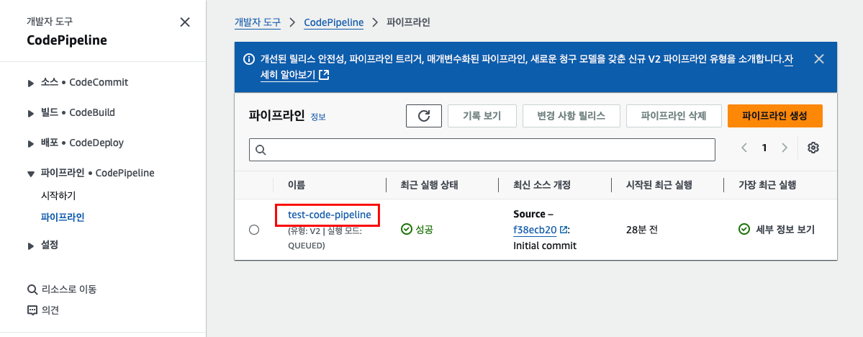Viewport: 863px width, 337px height.
Task: Click page number 1 in pagination
Action: pos(764,148)
